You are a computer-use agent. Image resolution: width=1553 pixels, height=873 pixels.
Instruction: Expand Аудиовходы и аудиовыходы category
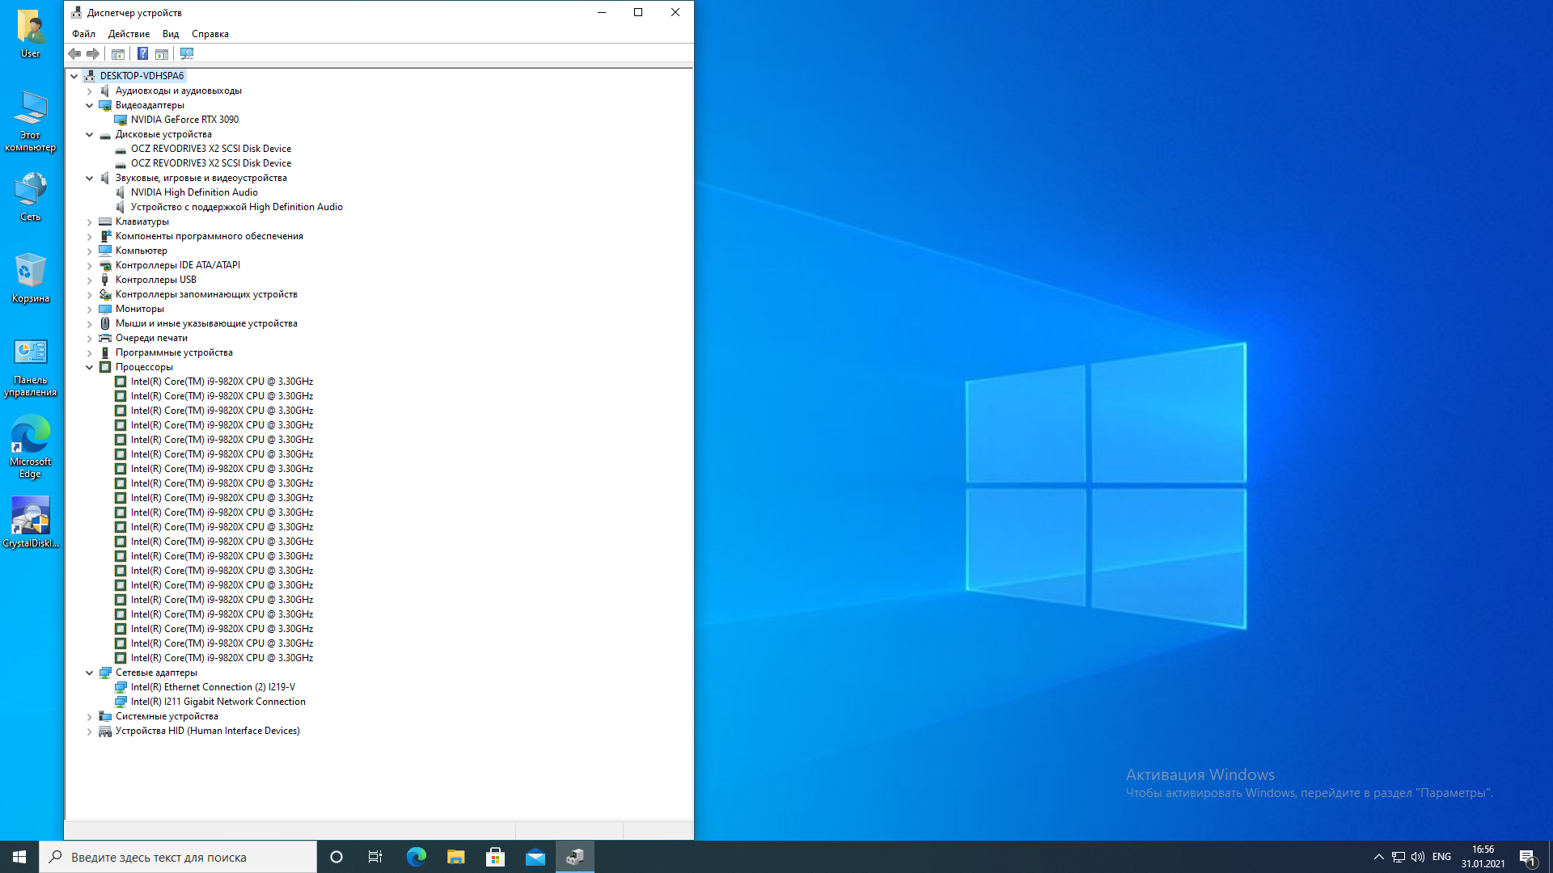click(90, 91)
